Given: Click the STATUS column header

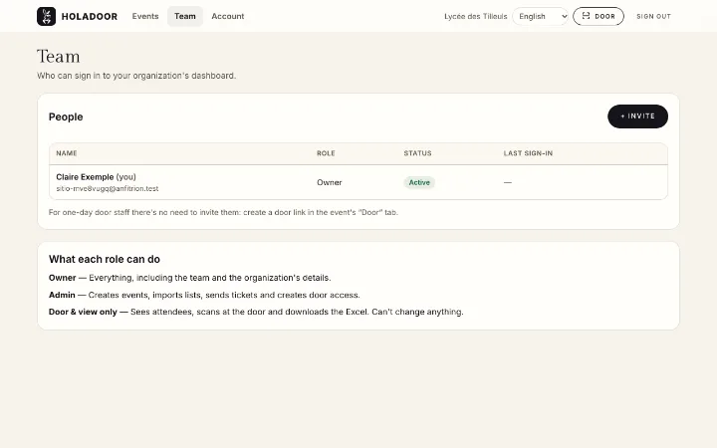Looking at the screenshot, I should tap(417, 153).
